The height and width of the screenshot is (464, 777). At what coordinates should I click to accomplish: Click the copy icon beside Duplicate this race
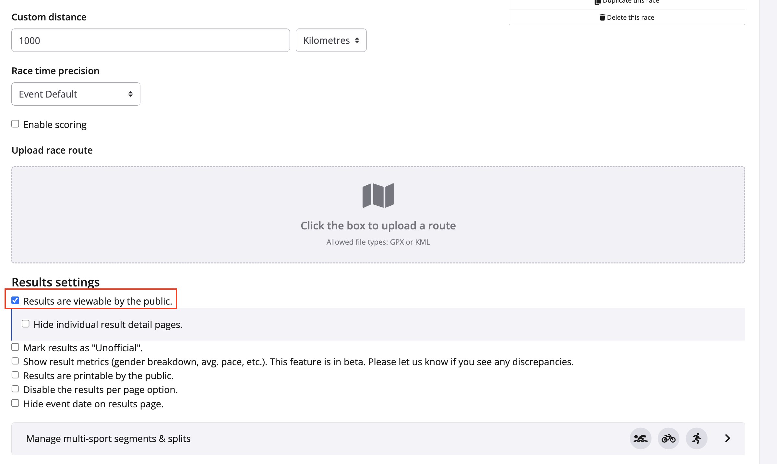point(597,2)
